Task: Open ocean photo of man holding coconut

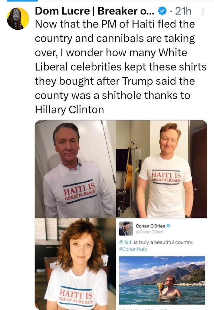Action: point(162,280)
